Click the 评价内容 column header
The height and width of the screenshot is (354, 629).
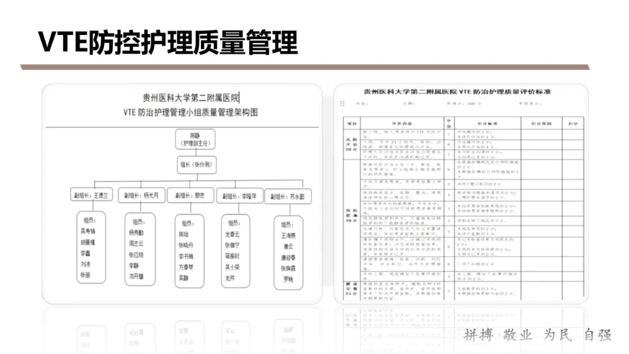[401, 123]
